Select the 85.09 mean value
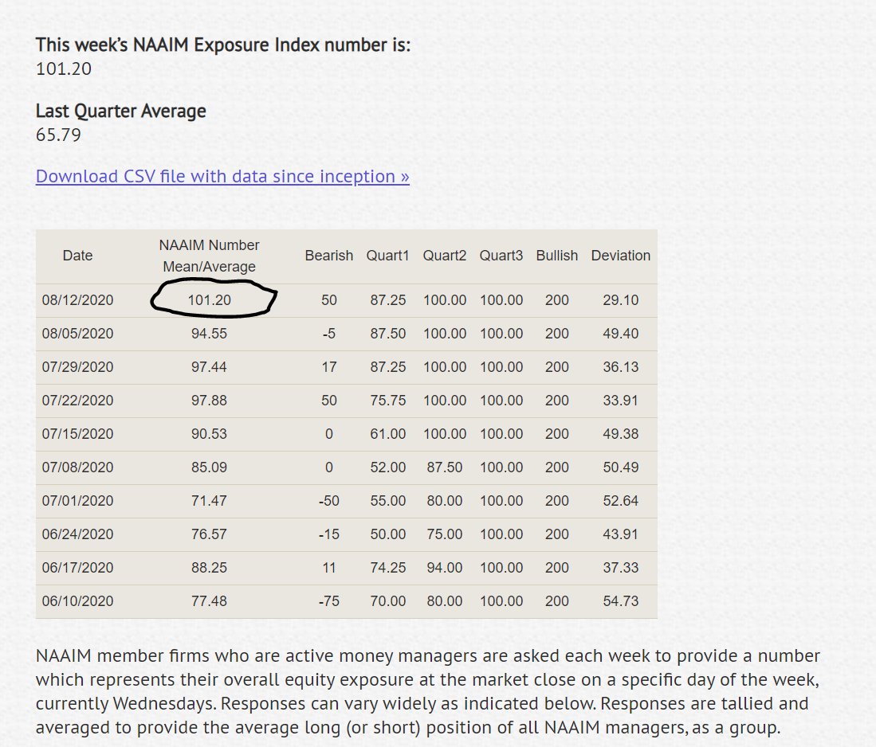 click(x=209, y=467)
